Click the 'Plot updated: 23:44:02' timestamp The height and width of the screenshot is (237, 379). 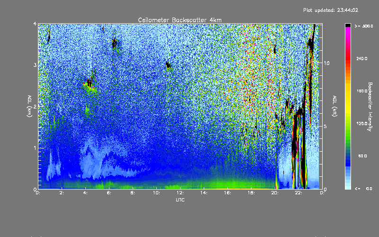pyautogui.click(x=331, y=10)
